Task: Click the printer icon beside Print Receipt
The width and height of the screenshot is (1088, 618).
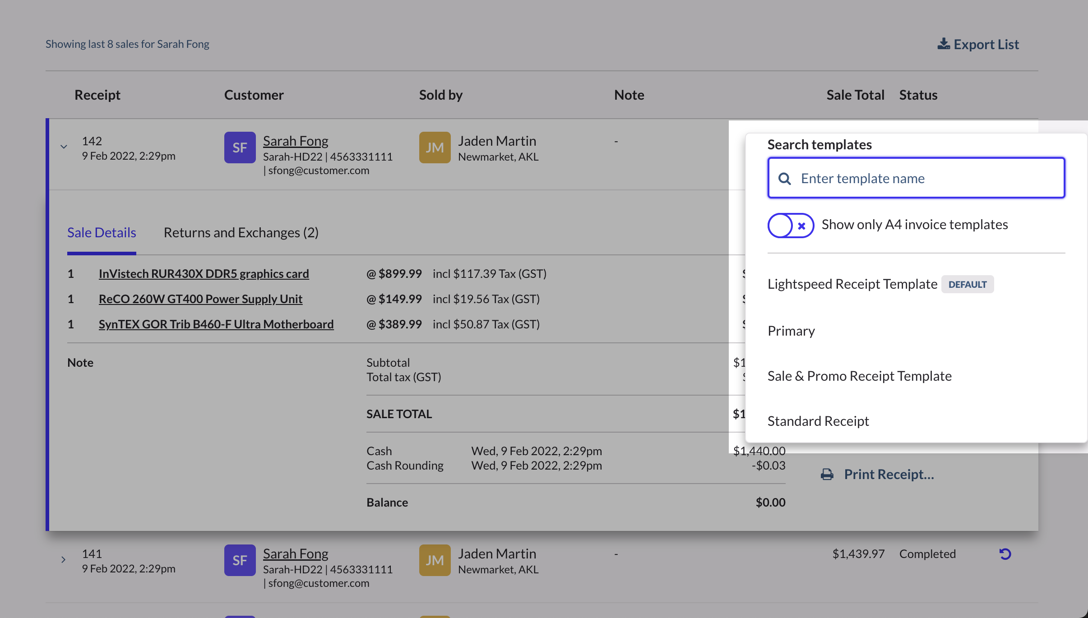Action: click(826, 474)
